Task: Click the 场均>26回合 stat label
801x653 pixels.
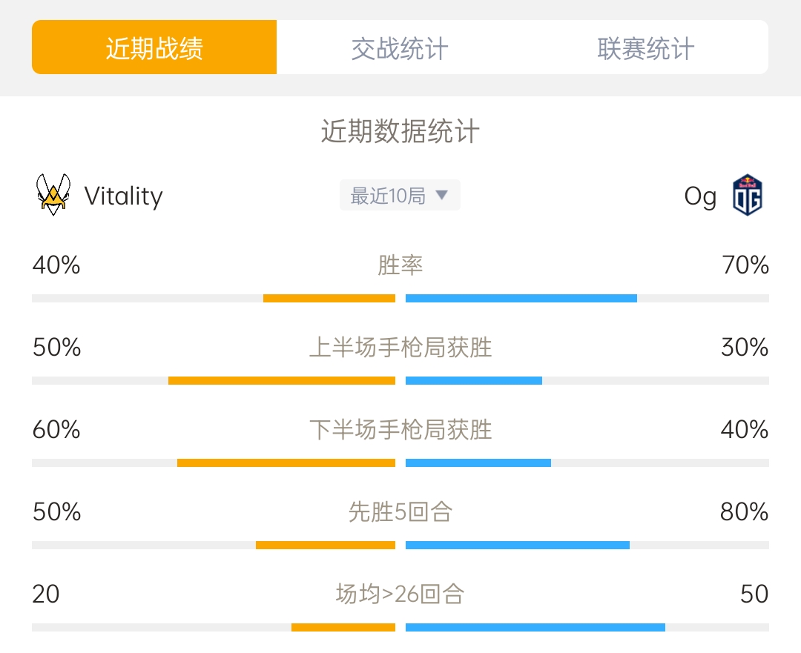Action: click(x=400, y=594)
